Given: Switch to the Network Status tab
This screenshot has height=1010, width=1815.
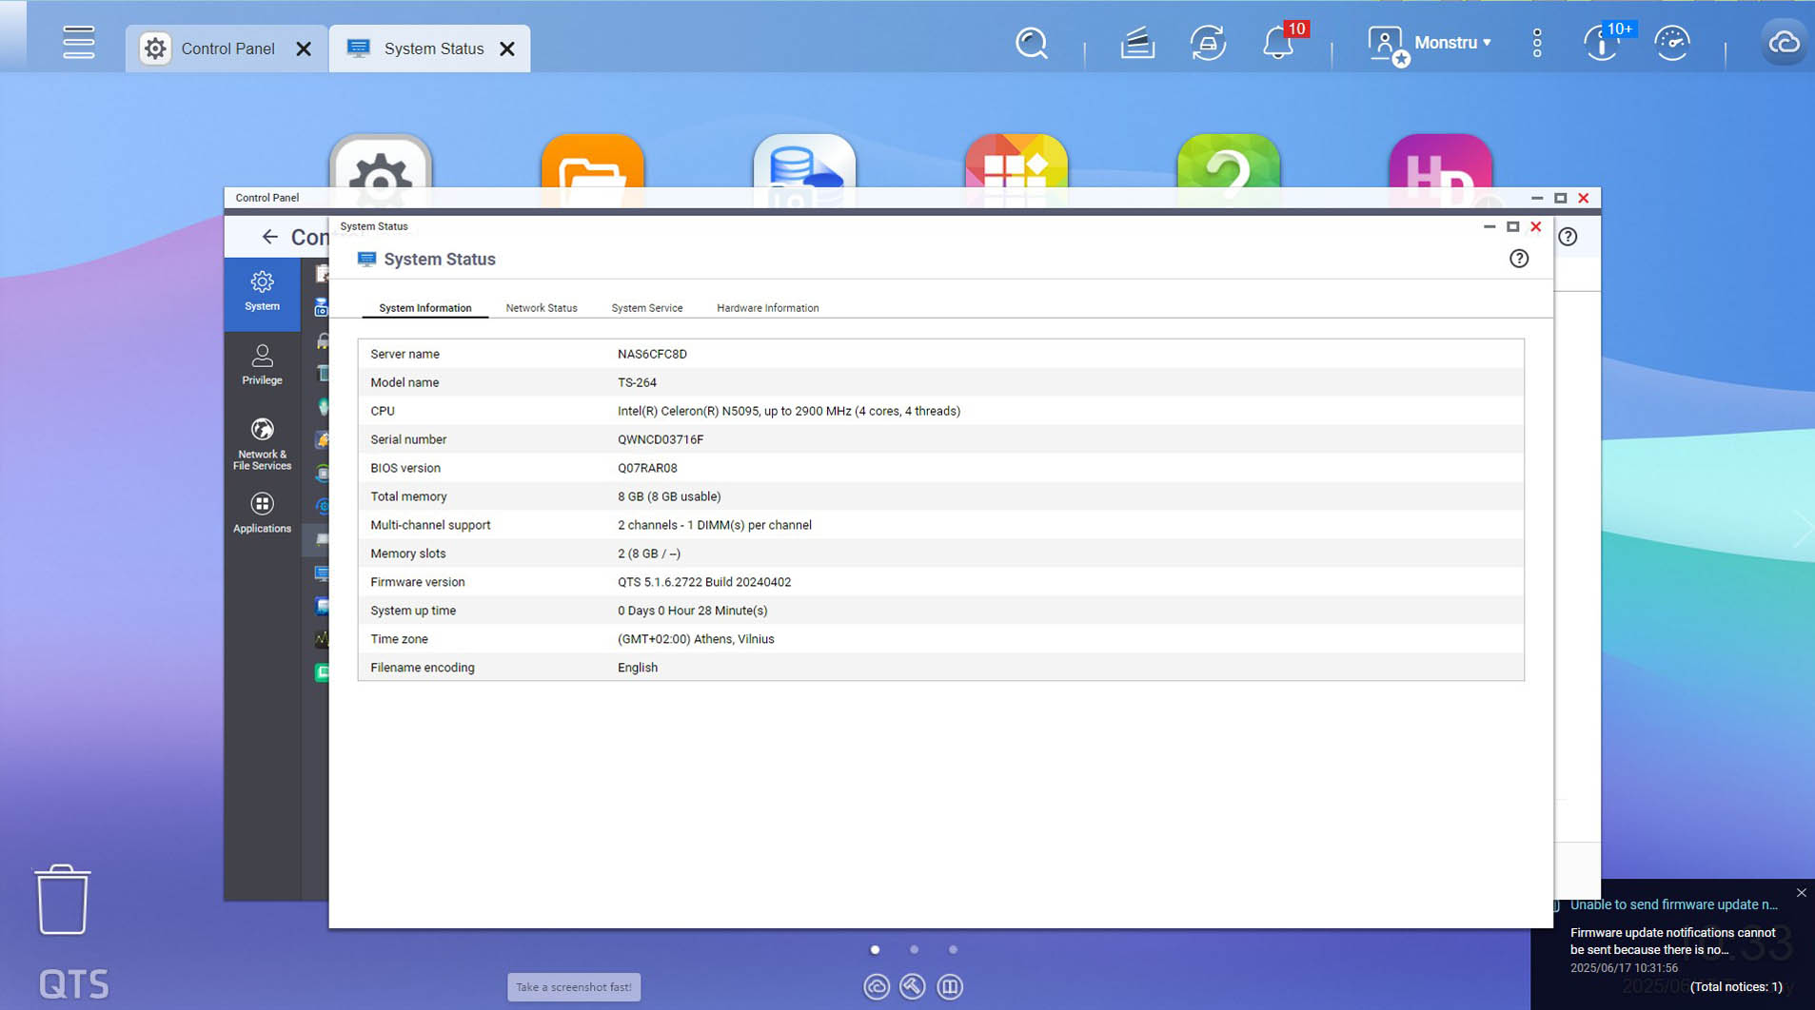Looking at the screenshot, I should pos(541,308).
